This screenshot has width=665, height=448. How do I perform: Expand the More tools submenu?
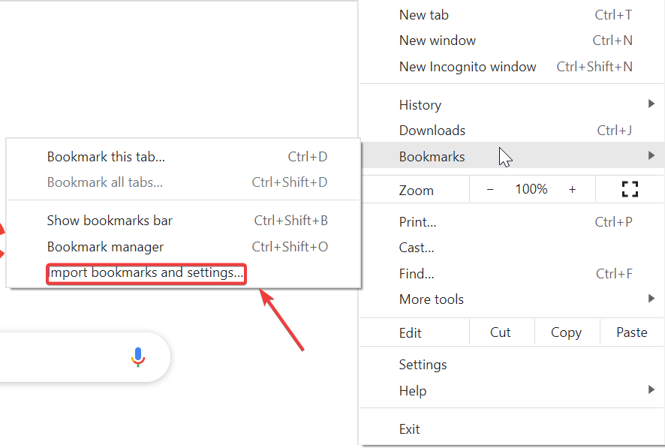point(650,299)
